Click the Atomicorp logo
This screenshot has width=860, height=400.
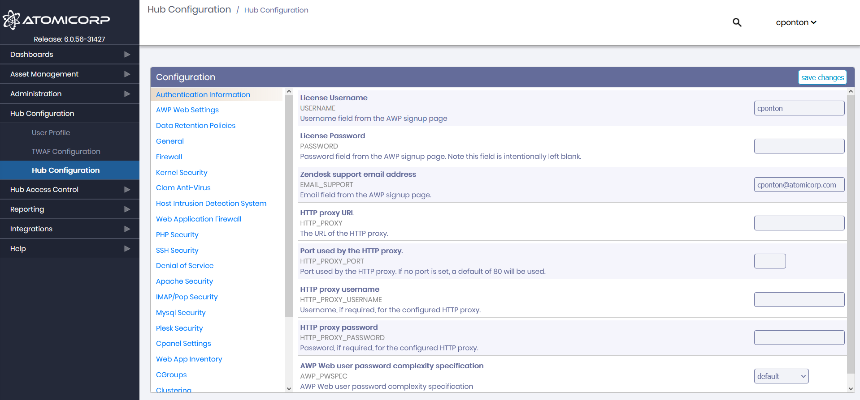[x=56, y=20]
